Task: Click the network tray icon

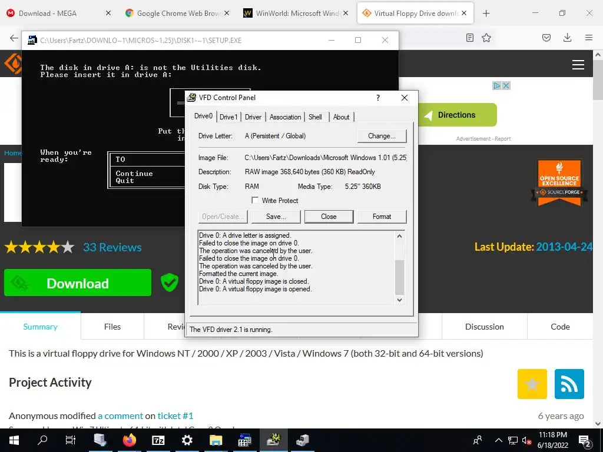Action: (513, 440)
